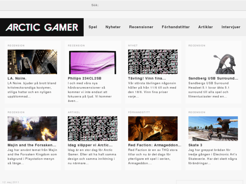Open Red Faction: Armageddon... headline
This screenshot has height=184, width=246.
tap(155, 145)
